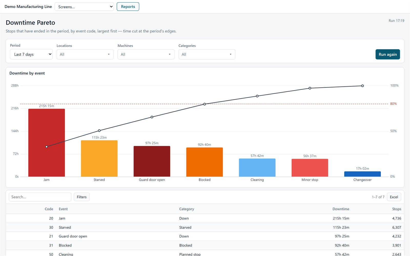Click the code 20 cell
410x256 pixels.
pos(51,218)
